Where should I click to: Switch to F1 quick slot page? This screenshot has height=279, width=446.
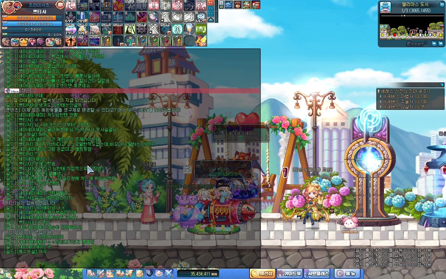(x=211, y=2)
